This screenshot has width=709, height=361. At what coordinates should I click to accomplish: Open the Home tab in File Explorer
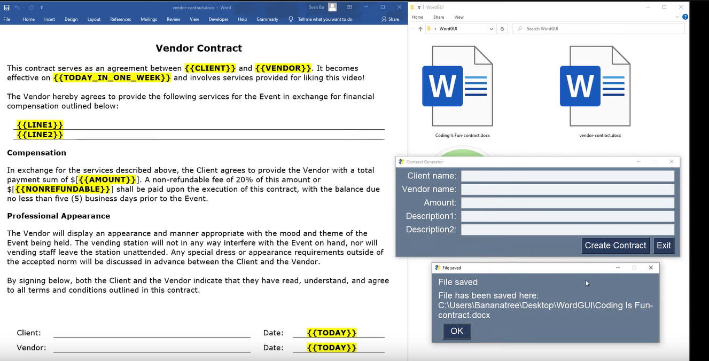(418, 17)
